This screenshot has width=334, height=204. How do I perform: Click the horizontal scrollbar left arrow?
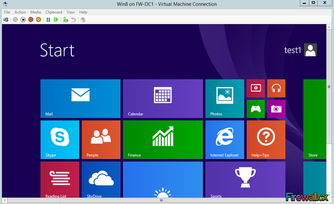5,200
